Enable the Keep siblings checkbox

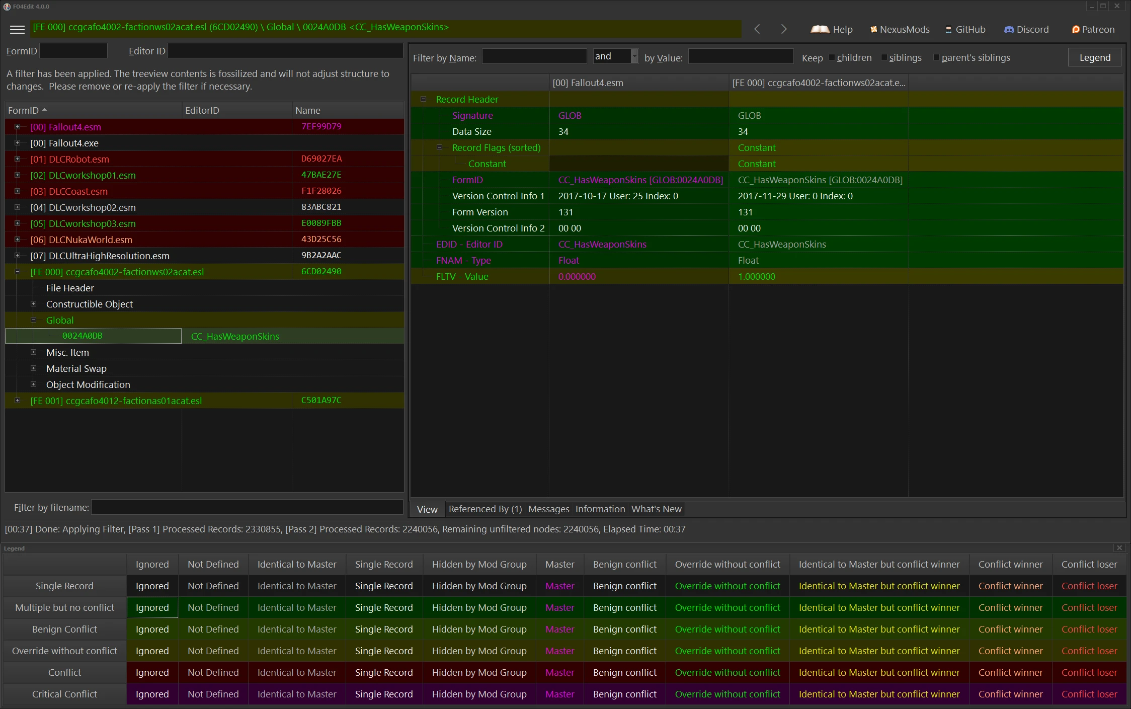(x=884, y=57)
